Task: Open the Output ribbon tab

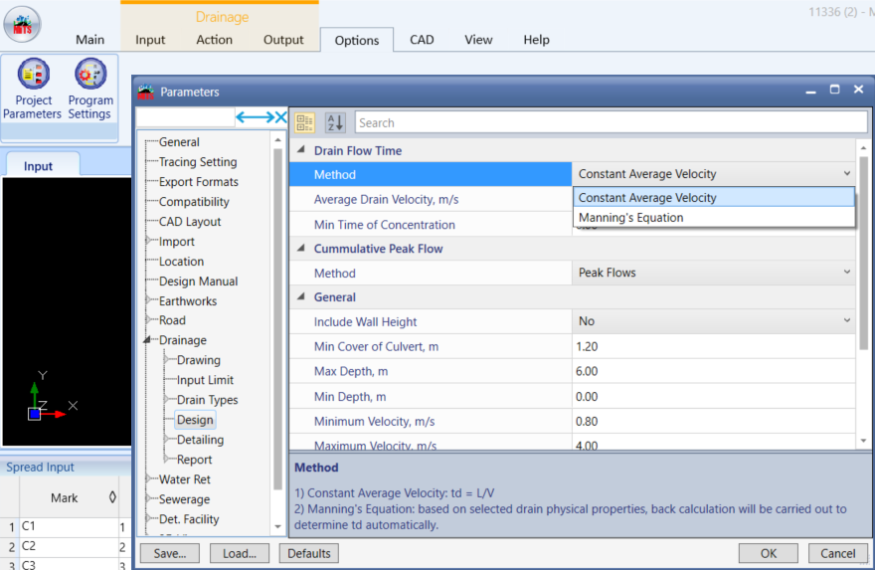Action: coord(283,40)
